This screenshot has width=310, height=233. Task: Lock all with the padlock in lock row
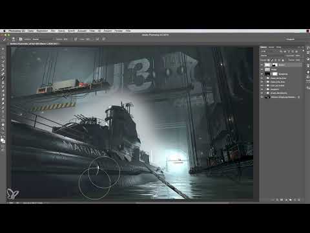click(x=283, y=60)
